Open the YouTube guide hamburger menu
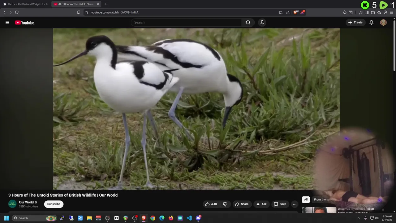The image size is (396, 223). (x=7, y=23)
